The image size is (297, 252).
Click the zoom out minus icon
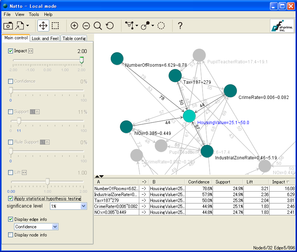[x=86, y=26]
